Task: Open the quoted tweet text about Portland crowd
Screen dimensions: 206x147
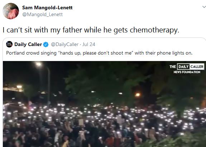Action: (99, 53)
